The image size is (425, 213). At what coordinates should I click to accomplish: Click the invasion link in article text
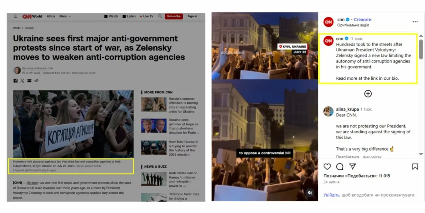click(x=49, y=188)
